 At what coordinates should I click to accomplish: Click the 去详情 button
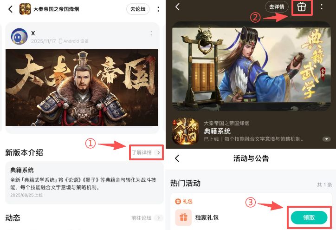click(x=277, y=7)
